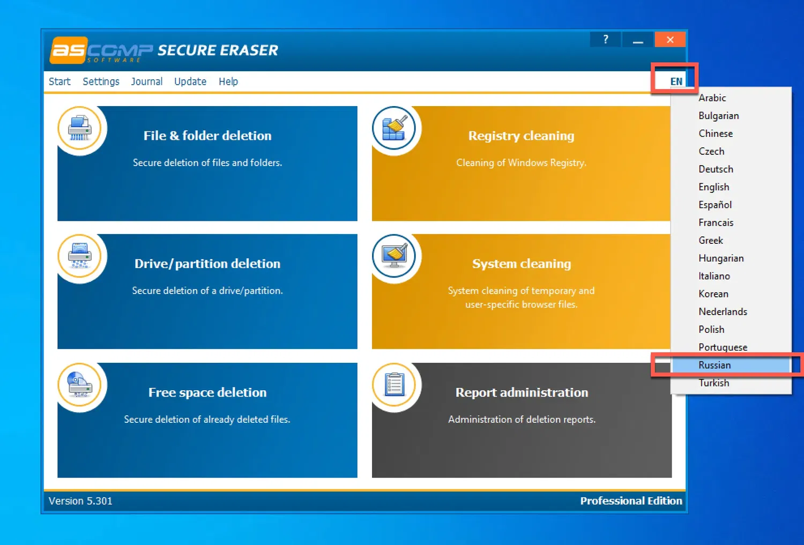Viewport: 804px width, 545px height.
Task: Open the Start menu item
Action: point(59,81)
